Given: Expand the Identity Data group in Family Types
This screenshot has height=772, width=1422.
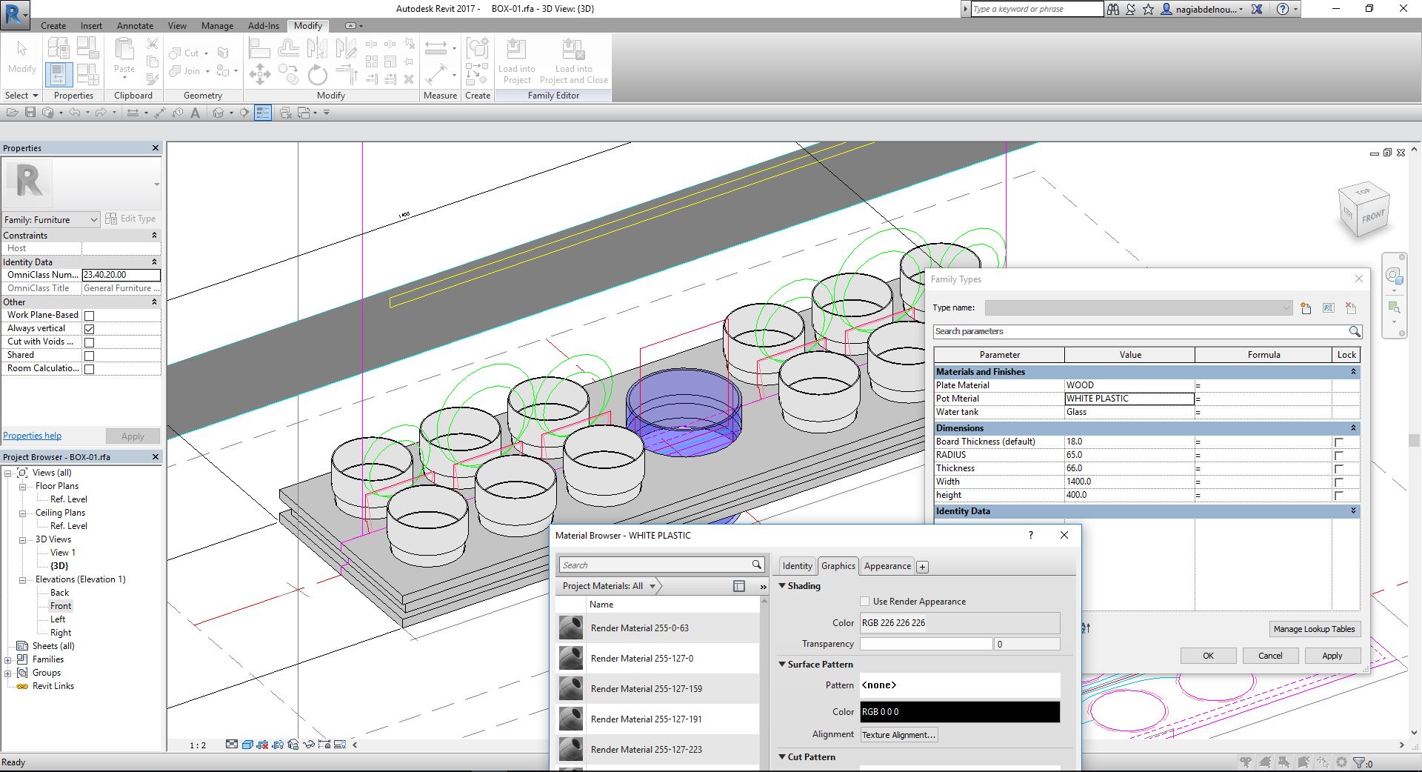Looking at the screenshot, I should coord(1353,511).
